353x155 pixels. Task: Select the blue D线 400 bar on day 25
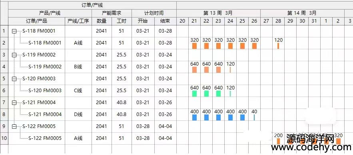coord(242,117)
